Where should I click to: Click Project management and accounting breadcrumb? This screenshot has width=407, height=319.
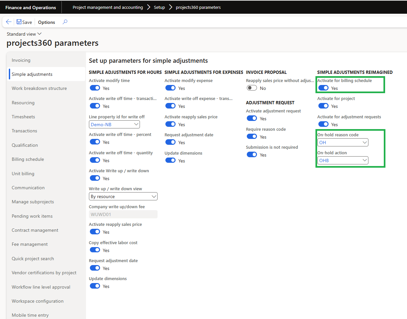coord(108,7)
